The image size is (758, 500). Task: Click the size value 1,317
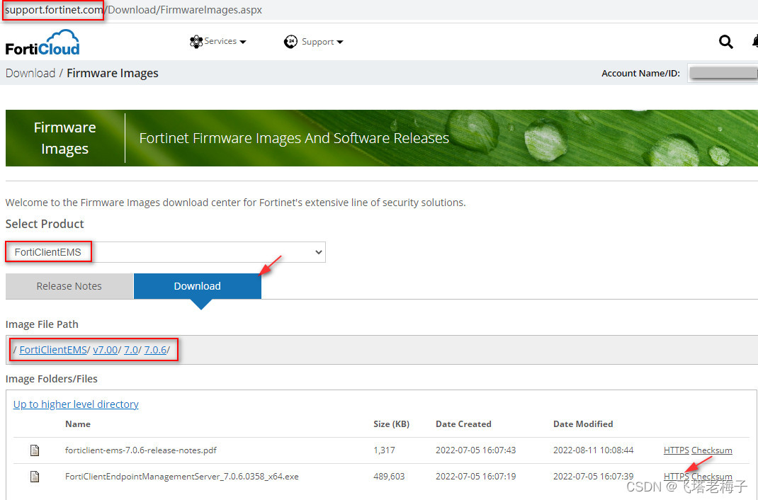385,450
